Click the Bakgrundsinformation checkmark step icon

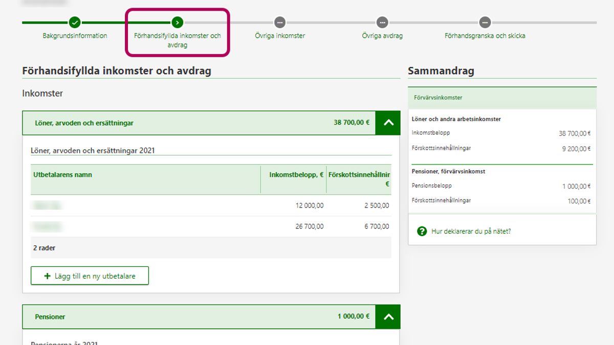coord(75,22)
